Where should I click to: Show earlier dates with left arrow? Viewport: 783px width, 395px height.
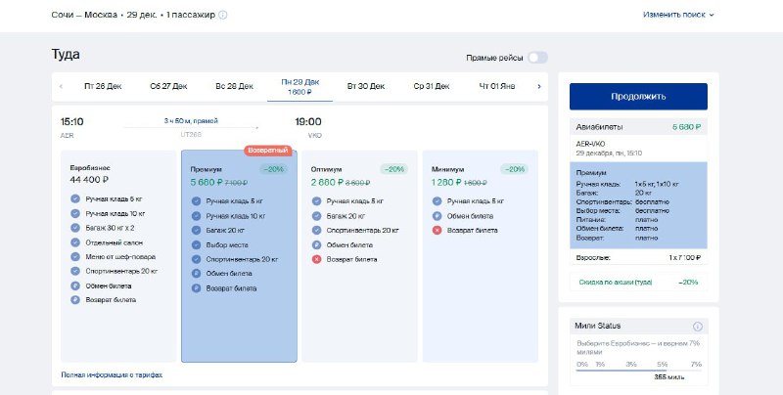(62, 86)
